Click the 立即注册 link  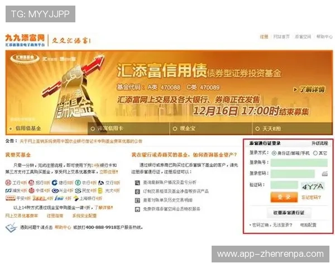(108, 172)
